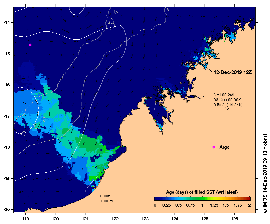Click the colorbar tick label 0.75
The image size is (270, 224).
click(190, 205)
